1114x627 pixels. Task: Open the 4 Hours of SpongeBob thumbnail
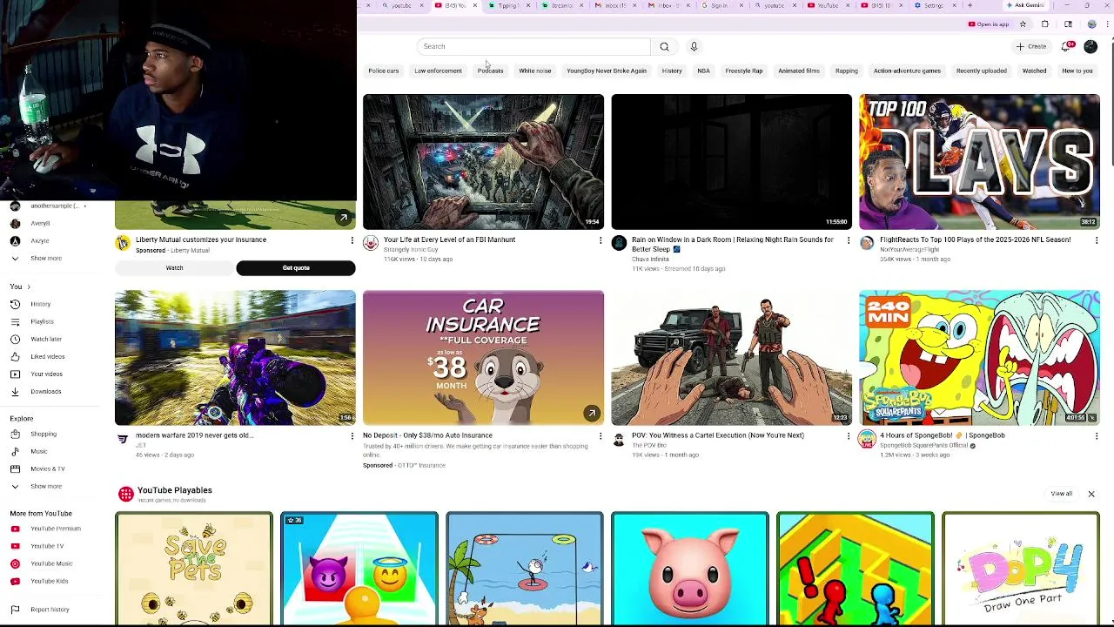click(979, 358)
